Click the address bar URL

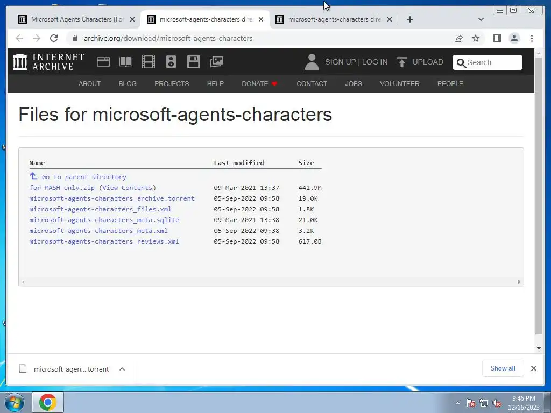coord(168,38)
